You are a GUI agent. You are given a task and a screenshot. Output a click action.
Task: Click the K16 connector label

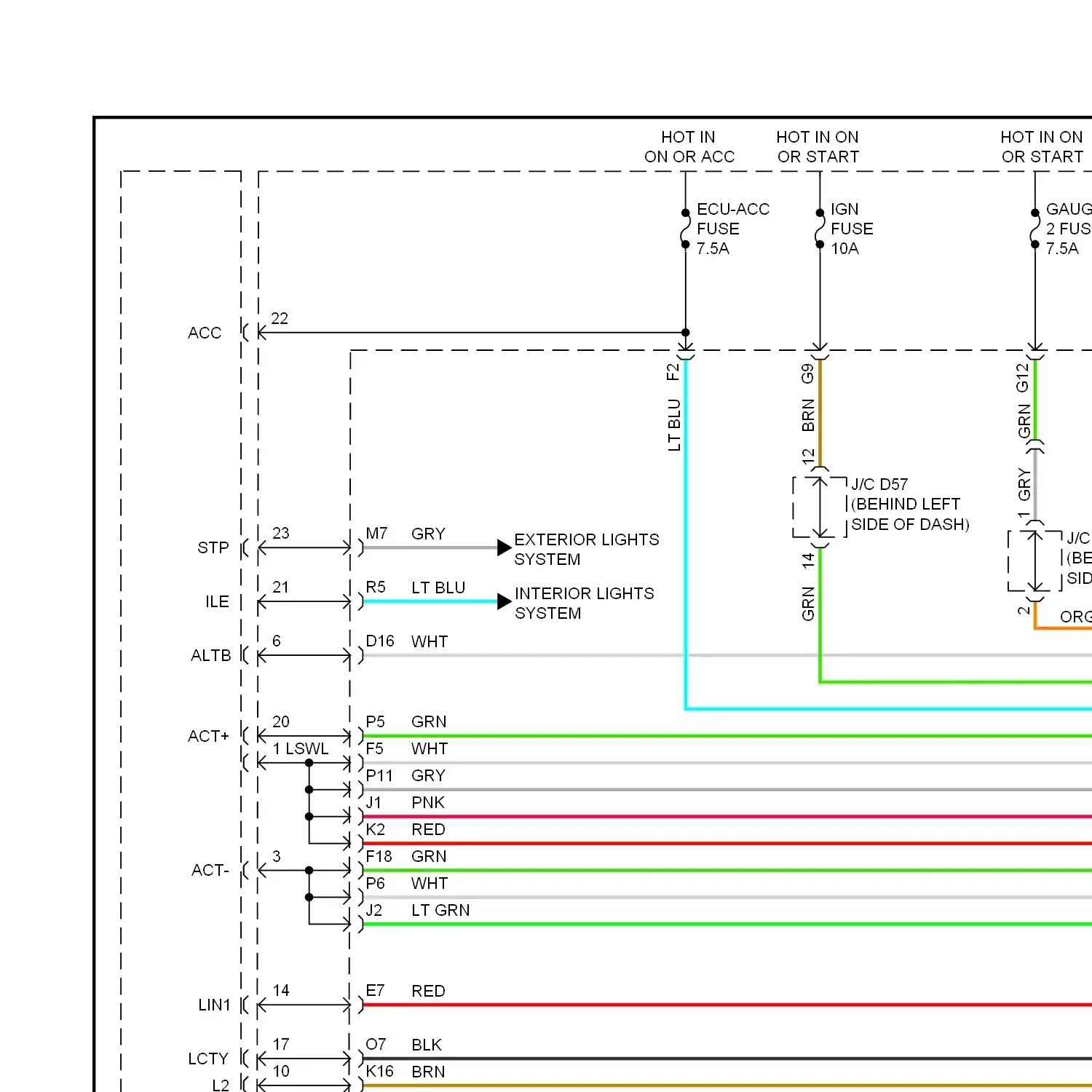coord(379,1072)
